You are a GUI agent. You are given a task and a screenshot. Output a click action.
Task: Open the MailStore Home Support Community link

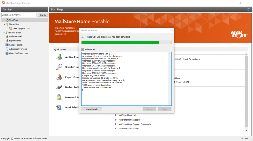pyautogui.click(x=134, y=124)
